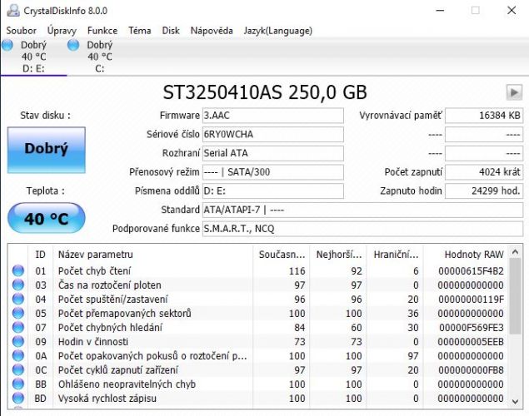The image size is (529, 416).
Task: Click the status icon for attribute 04
Action: pyautogui.click(x=18, y=299)
